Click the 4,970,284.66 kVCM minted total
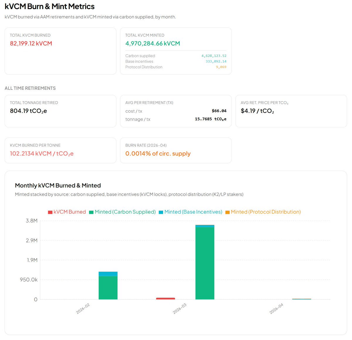Image resolution: width=352 pixels, height=340 pixels. (x=153, y=43)
